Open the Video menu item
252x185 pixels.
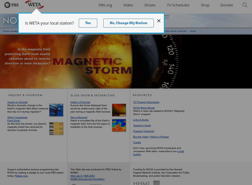coord(128,5)
